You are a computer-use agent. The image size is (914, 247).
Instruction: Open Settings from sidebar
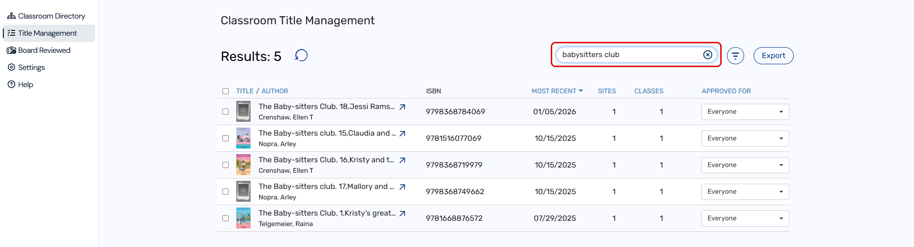(x=26, y=68)
